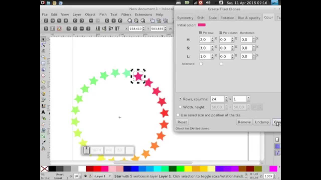Select the Selector arrow tool

(43, 39)
